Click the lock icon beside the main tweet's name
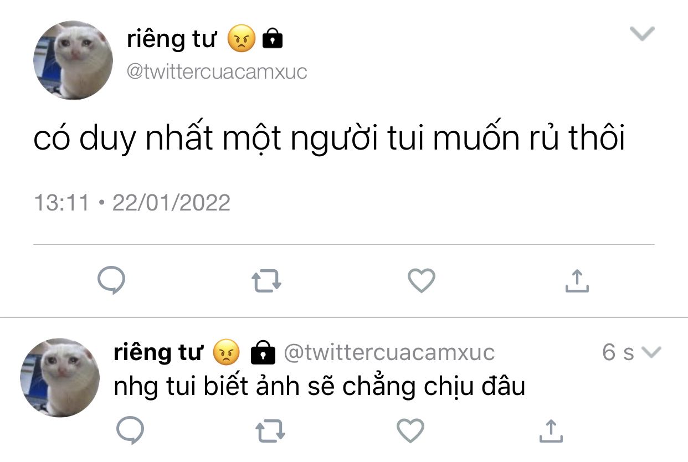Image resolution: width=688 pixels, height=462 pixels. click(x=272, y=40)
